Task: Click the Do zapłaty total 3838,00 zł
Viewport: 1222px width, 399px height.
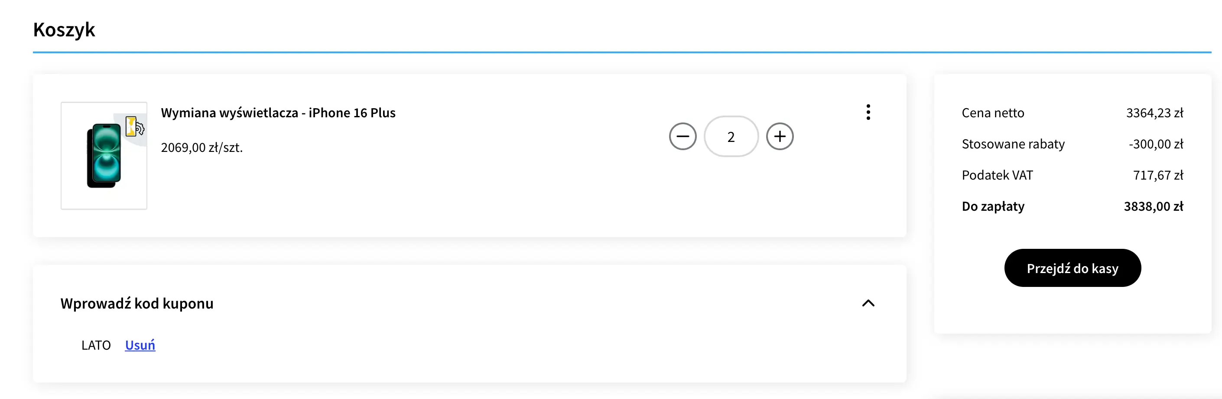Action: [1153, 206]
